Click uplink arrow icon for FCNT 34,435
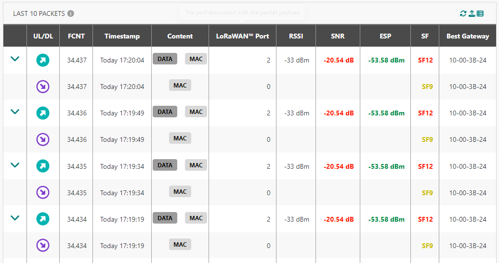Image resolution: width=499 pixels, height=263 pixels. point(43,166)
